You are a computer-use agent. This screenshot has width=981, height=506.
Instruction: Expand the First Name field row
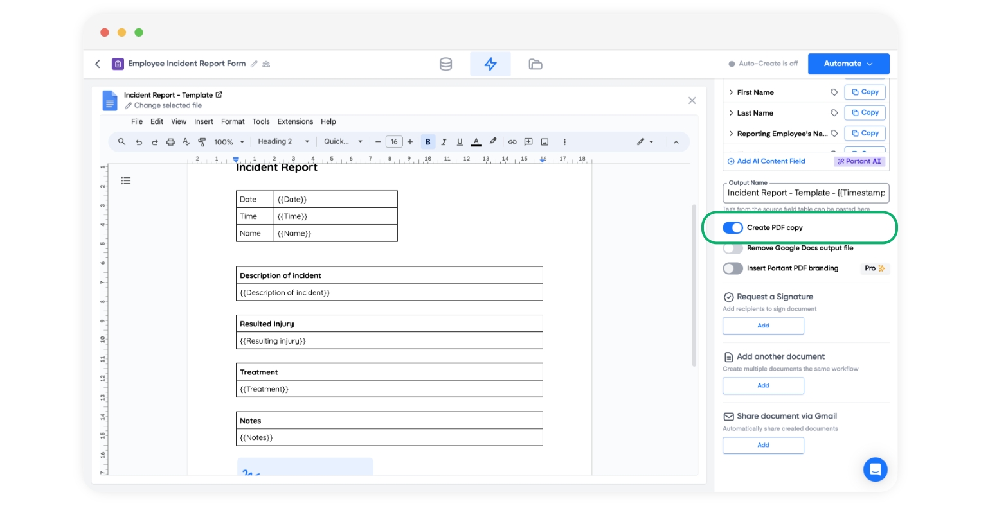731,92
